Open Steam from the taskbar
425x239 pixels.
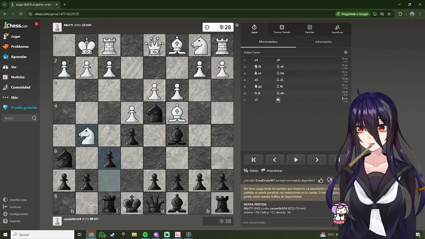(113, 235)
